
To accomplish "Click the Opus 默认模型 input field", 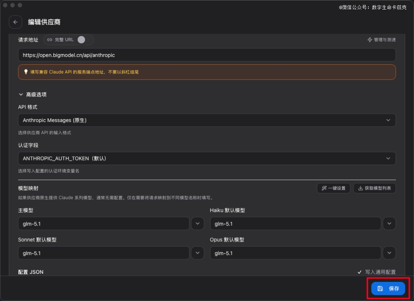I will click(x=296, y=253).
